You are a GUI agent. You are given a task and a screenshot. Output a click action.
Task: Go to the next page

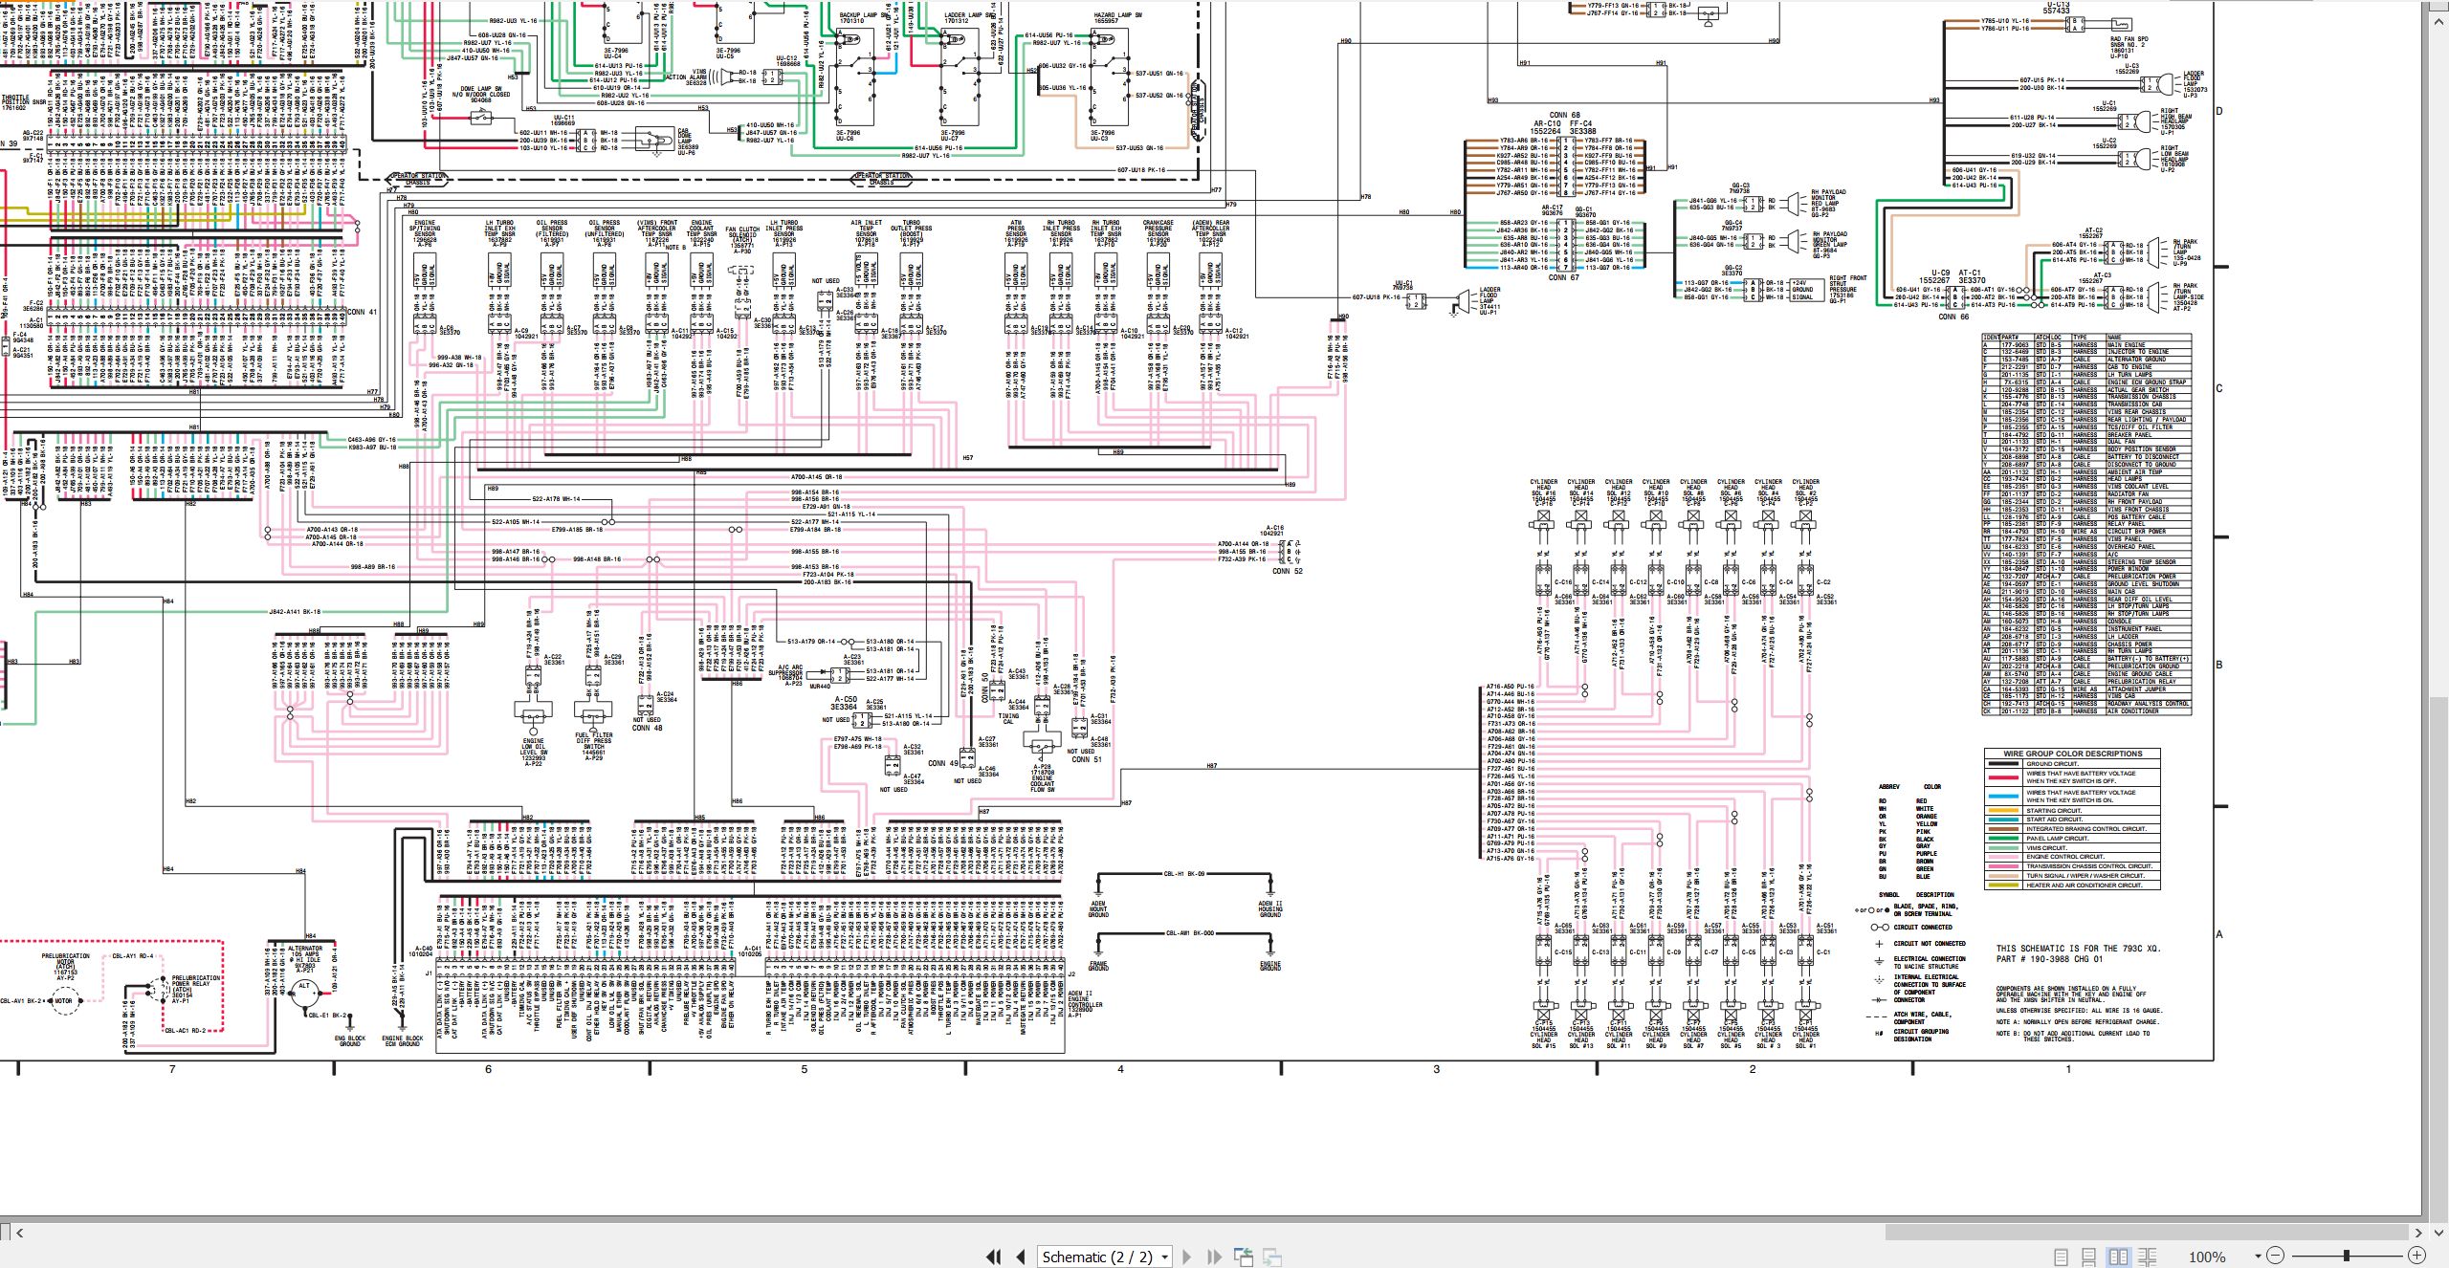1187,1257
